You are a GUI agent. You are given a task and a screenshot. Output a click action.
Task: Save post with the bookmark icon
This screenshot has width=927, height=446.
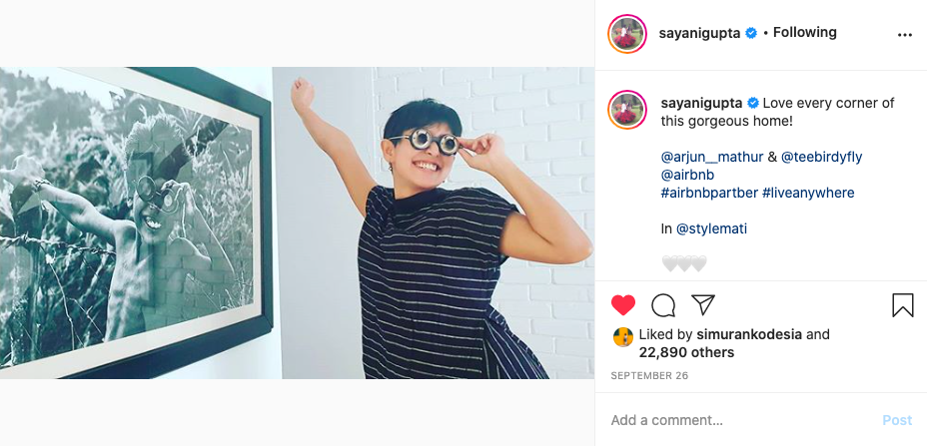tap(902, 305)
